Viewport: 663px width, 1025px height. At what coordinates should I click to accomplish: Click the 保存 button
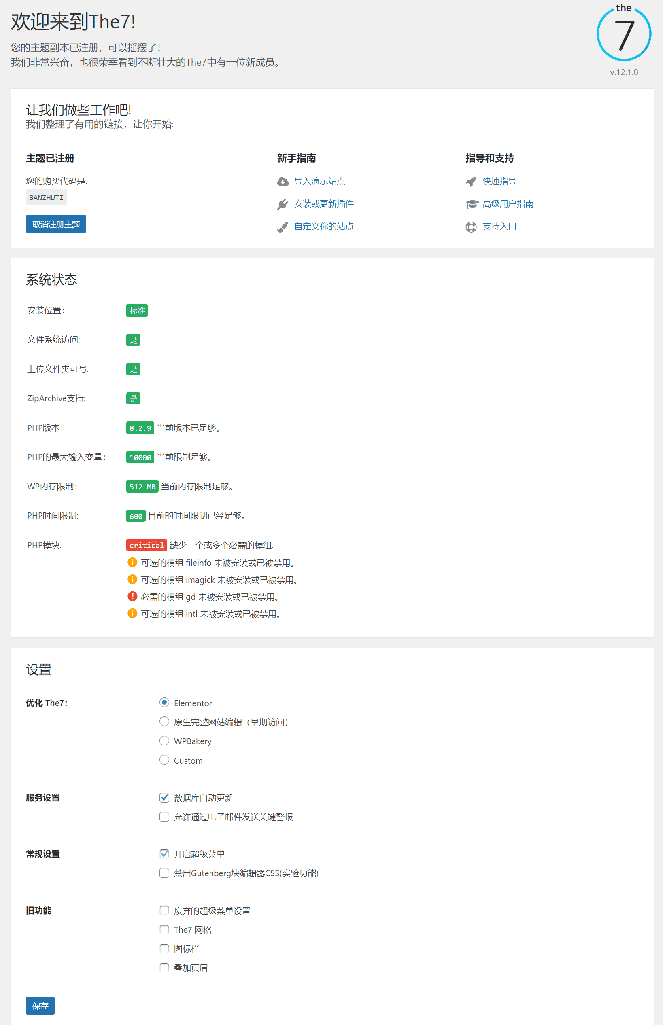click(x=40, y=1006)
